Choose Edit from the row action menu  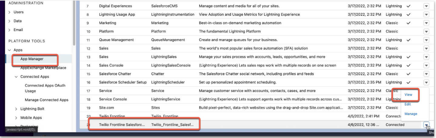coord(408,104)
